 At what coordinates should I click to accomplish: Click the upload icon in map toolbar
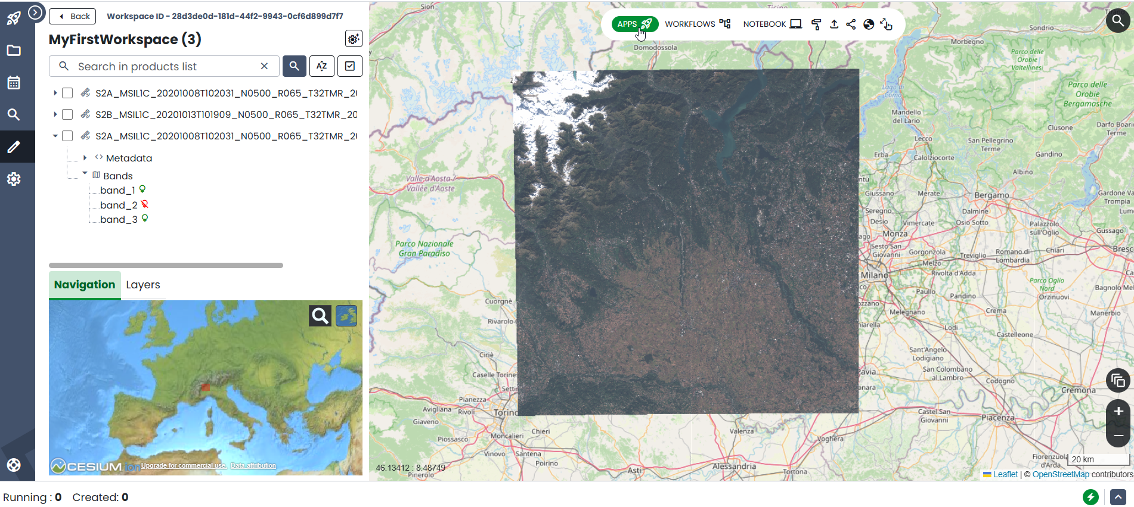(834, 24)
